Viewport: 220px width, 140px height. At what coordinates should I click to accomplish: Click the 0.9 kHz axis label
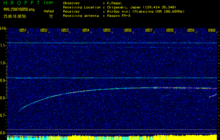3,80
